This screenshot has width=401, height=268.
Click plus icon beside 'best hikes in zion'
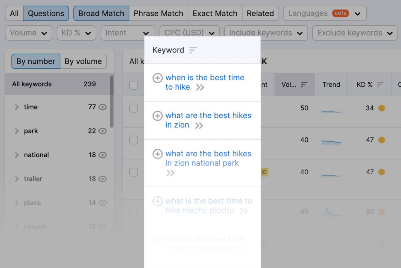click(x=157, y=116)
